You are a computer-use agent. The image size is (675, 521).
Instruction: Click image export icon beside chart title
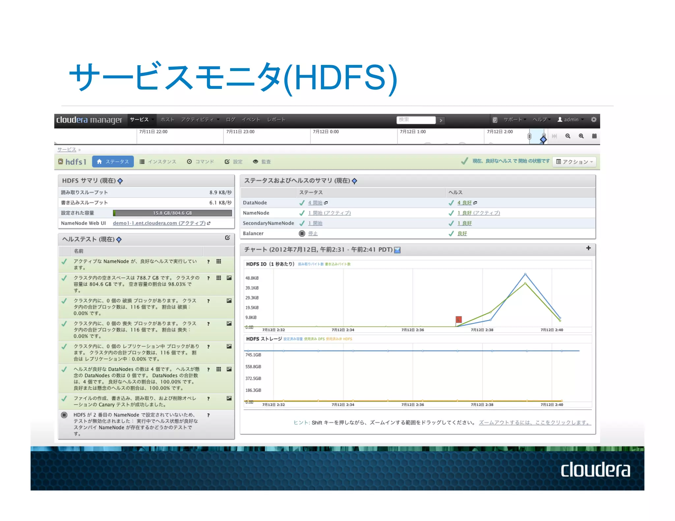click(397, 250)
